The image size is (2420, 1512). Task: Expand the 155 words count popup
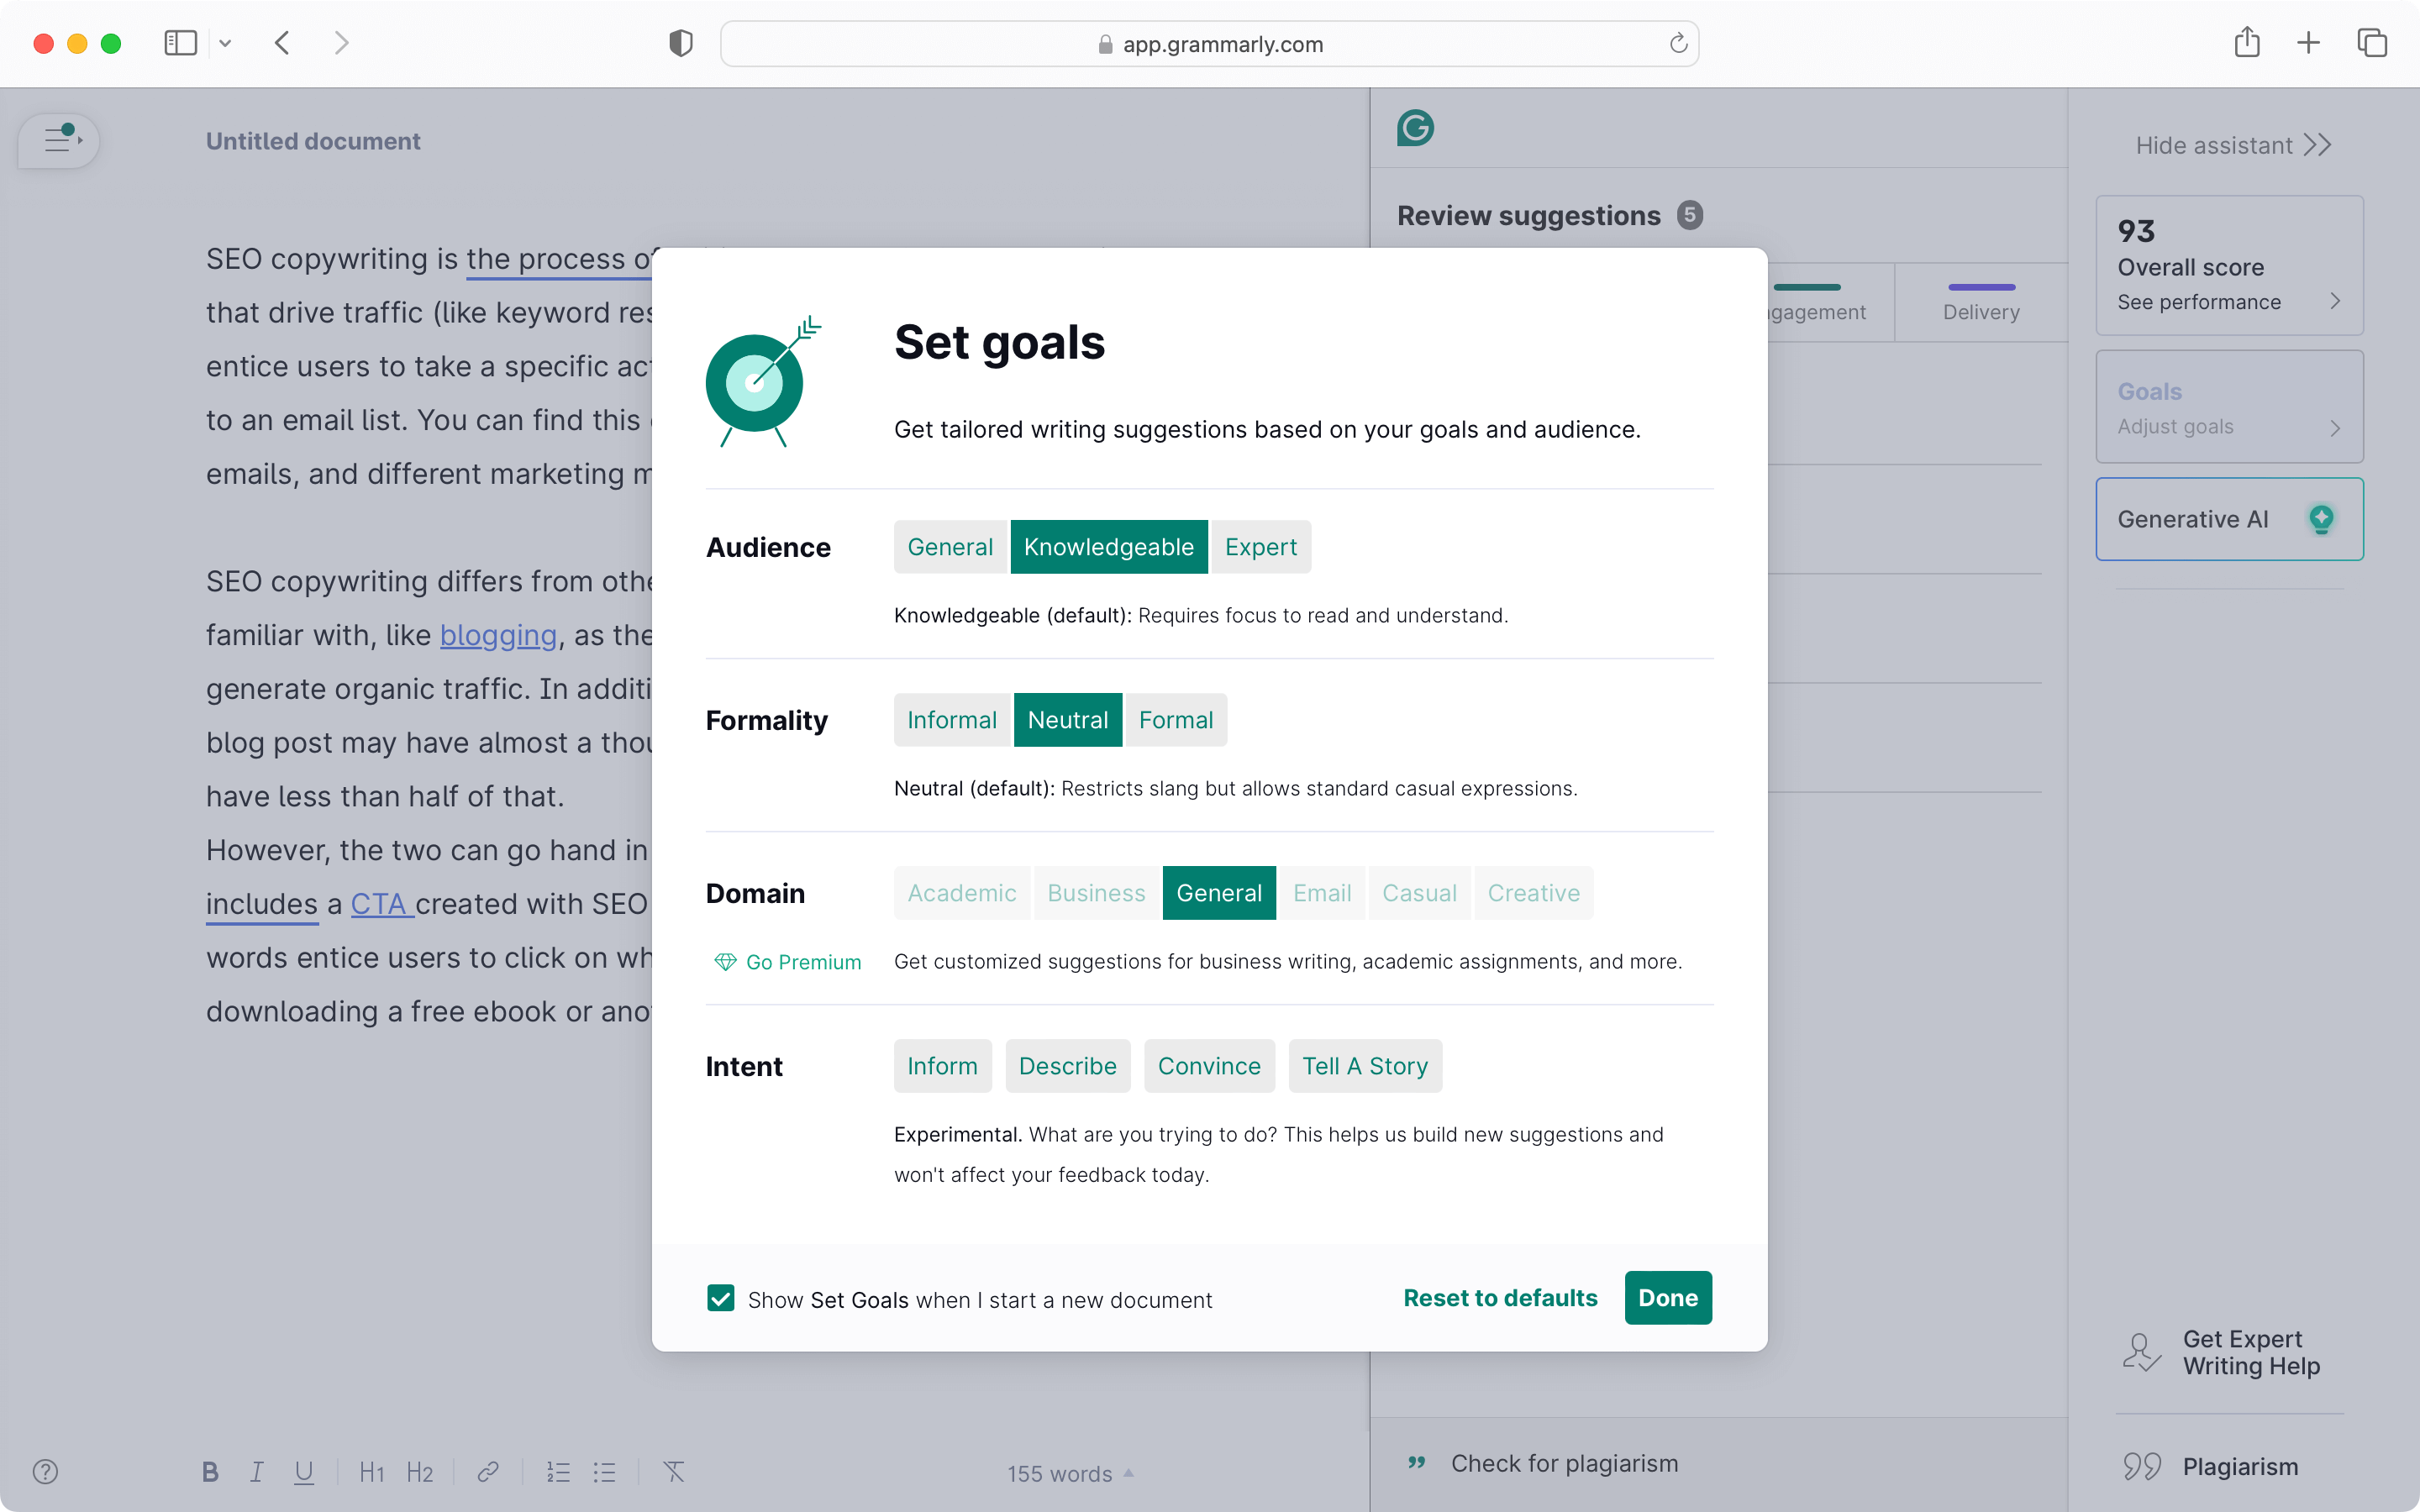[1070, 1474]
